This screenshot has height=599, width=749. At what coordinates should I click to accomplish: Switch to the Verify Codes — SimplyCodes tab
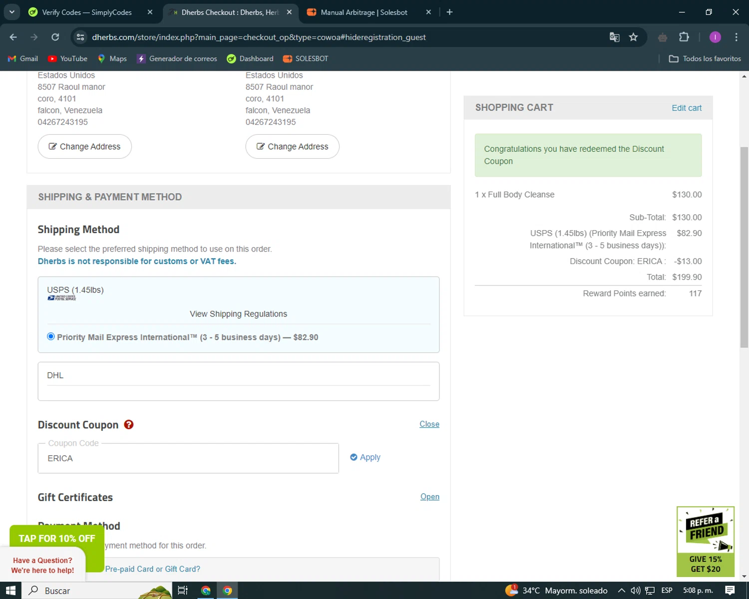tap(87, 12)
